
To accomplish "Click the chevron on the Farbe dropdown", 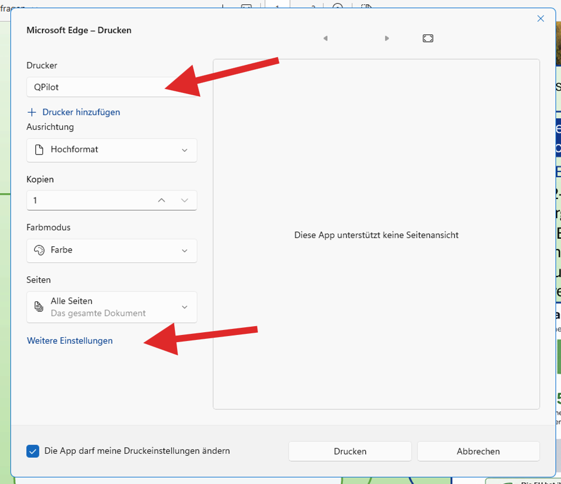I will (185, 251).
